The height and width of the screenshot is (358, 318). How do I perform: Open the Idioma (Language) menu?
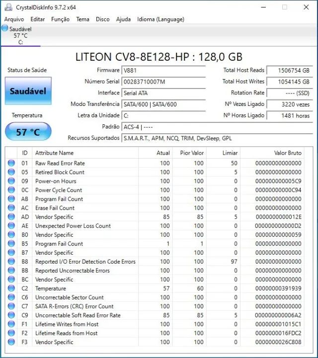pos(160,19)
